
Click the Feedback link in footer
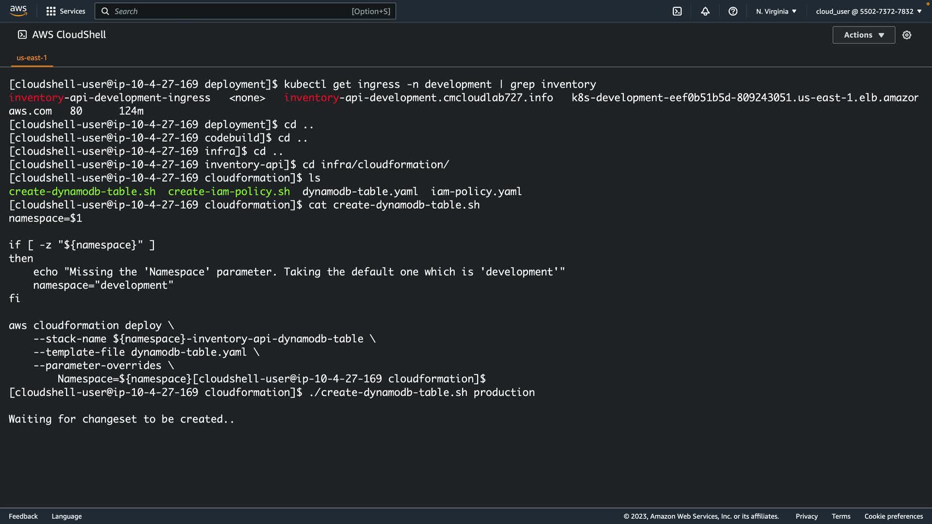23,516
